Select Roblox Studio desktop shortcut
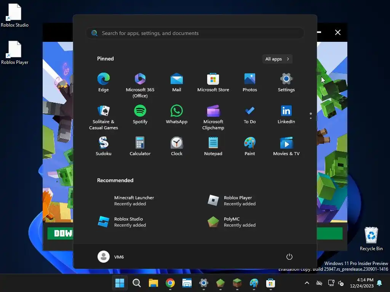Image resolution: width=390 pixels, height=292 pixels. [x=15, y=15]
